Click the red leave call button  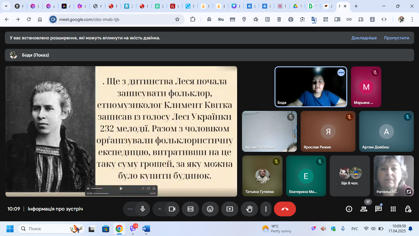pyautogui.click(x=285, y=209)
